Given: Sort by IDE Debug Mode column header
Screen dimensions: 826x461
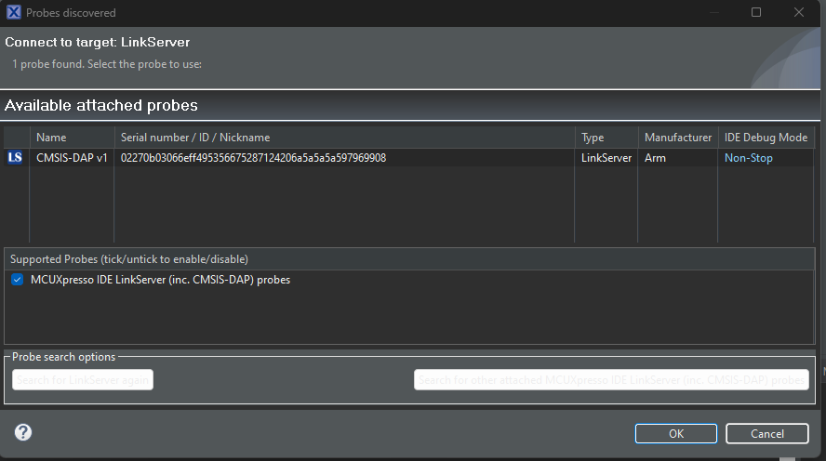Looking at the screenshot, I should [766, 138].
